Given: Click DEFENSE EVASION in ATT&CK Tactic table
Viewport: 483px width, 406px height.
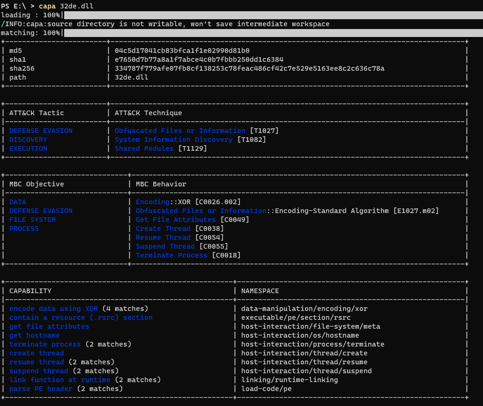Looking at the screenshot, I should [x=41, y=131].
